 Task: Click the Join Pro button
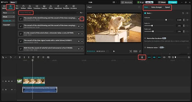[x=149, y=2]
